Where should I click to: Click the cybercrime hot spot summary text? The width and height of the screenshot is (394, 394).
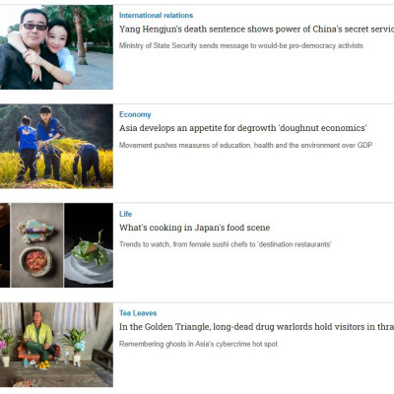[198, 344]
